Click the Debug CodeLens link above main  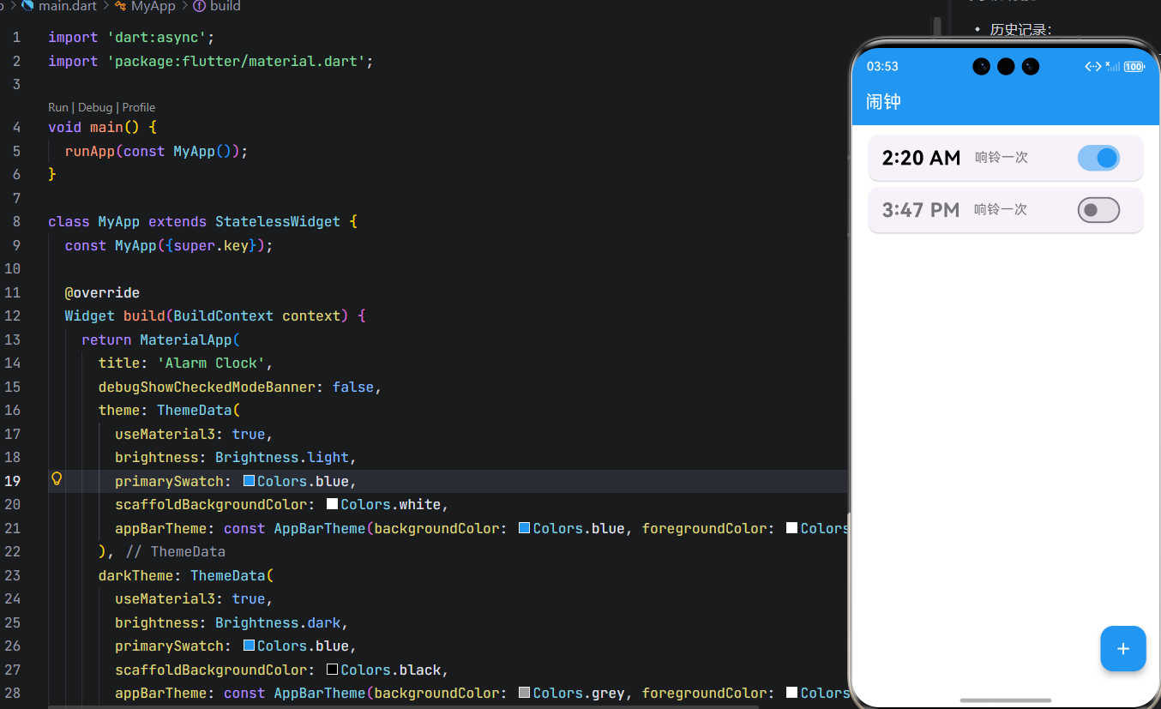(x=95, y=107)
